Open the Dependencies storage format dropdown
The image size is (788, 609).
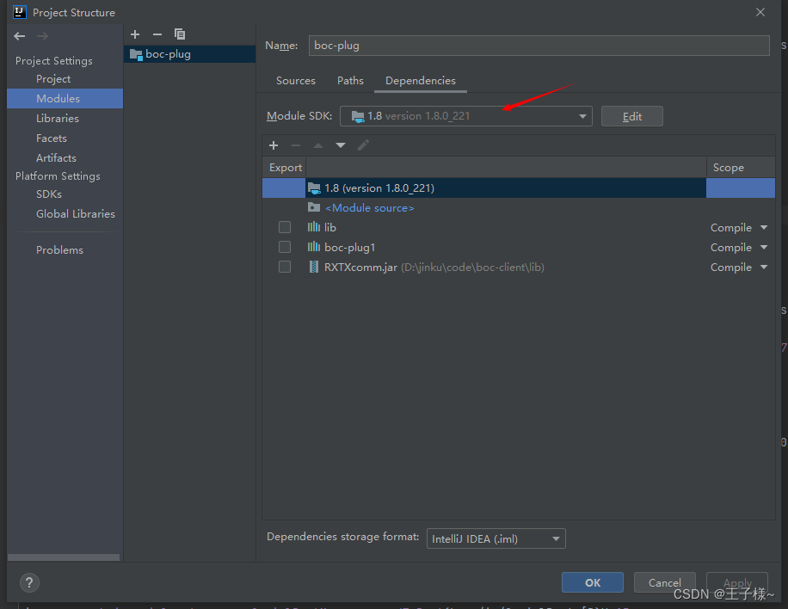pos(557,538)
